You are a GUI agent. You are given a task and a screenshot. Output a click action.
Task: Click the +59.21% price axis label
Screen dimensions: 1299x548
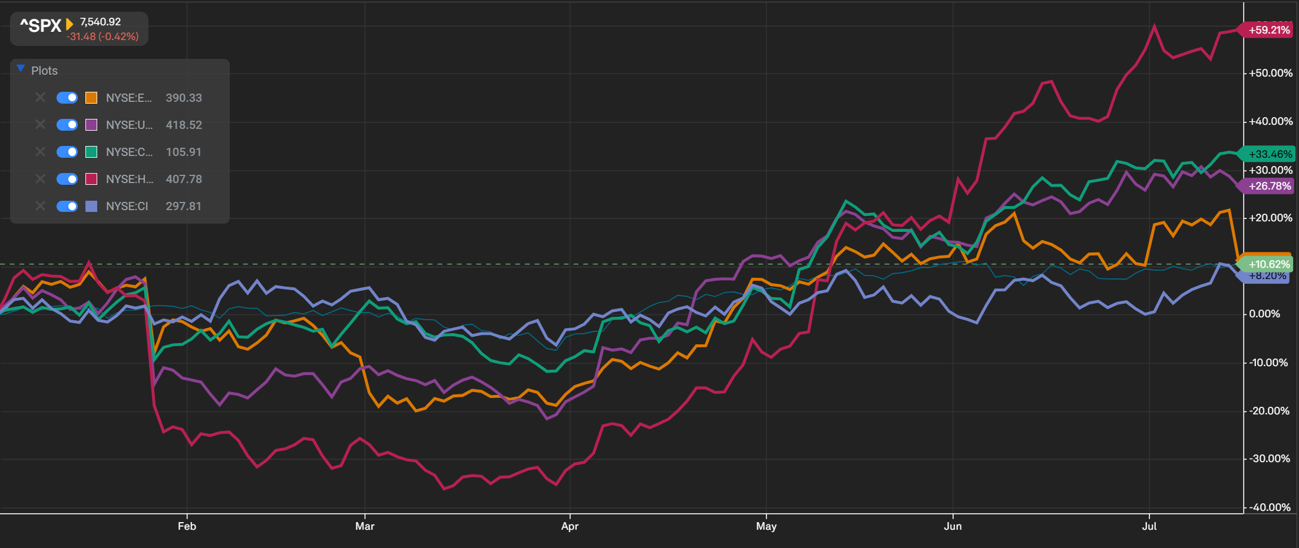(1267, 30)
